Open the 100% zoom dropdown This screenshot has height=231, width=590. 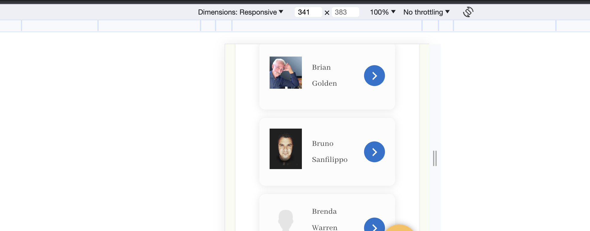pos(383,12)
